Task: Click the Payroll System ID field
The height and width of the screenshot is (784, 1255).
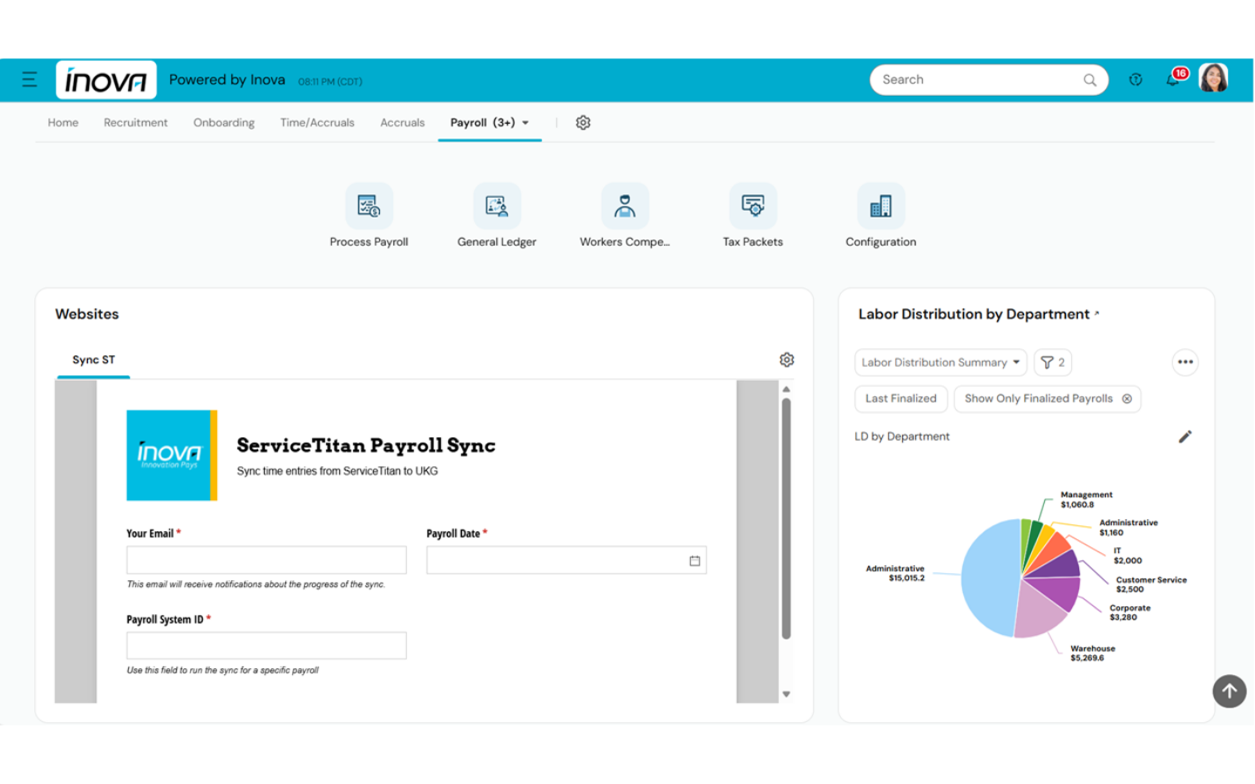Action: (267, 645)
